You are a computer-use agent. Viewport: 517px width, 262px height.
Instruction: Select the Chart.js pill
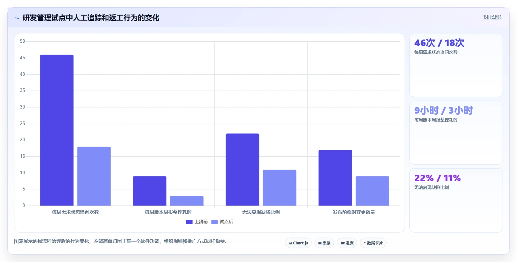298,243
